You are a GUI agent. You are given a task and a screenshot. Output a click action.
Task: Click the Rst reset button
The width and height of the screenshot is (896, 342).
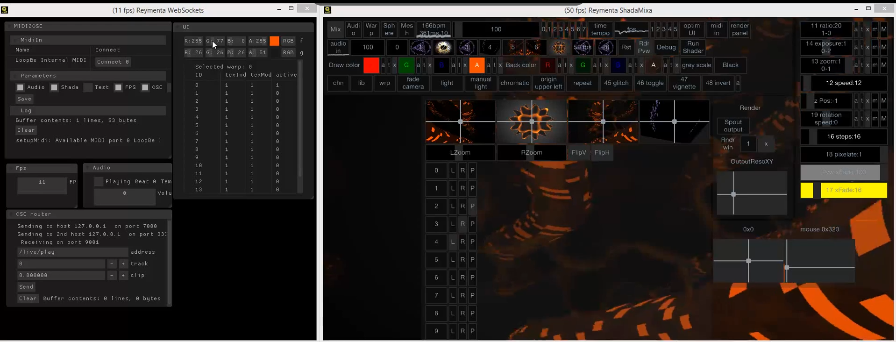(626, 47)
